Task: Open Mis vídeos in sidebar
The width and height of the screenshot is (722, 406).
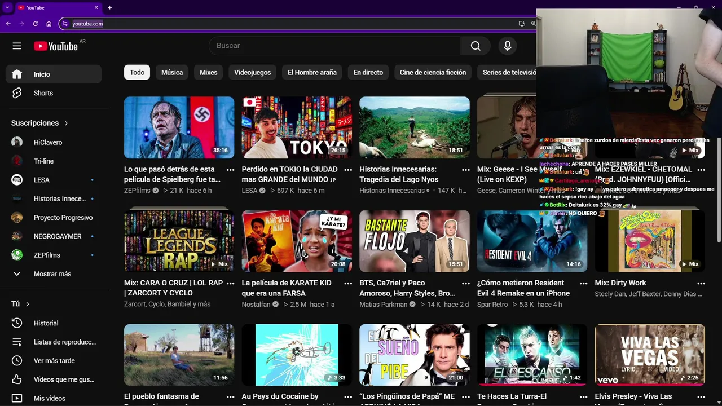Action: pyautogui.click(x=54, y=398)
